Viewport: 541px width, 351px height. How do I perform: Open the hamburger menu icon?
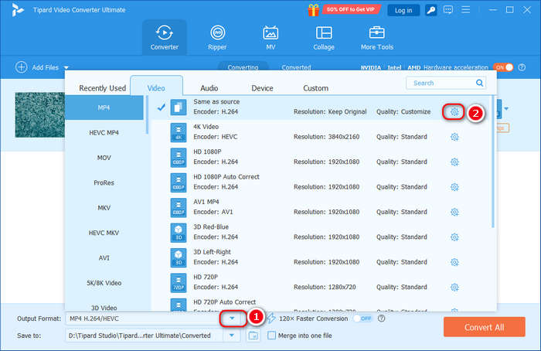(466, 9)
